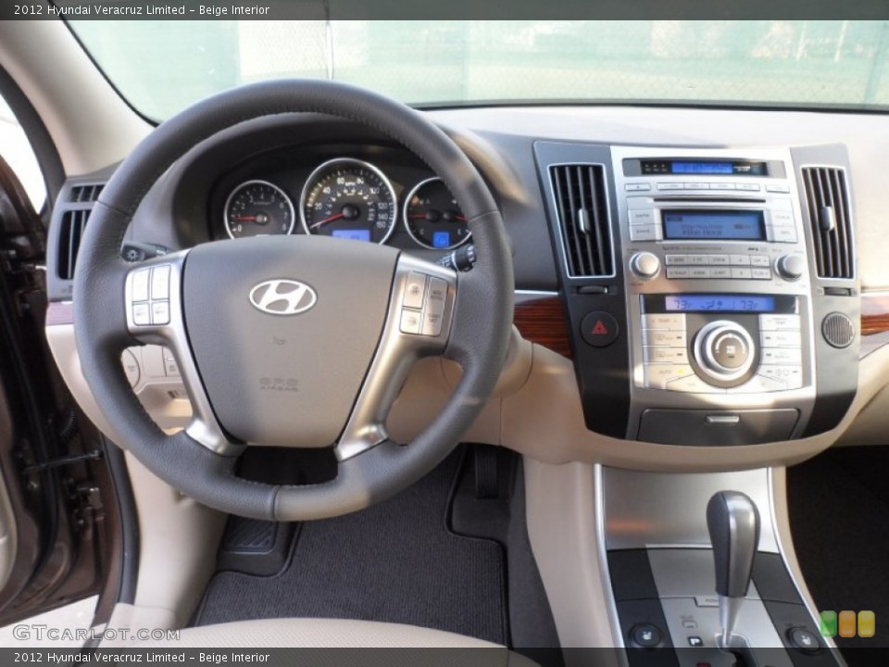Viewport: 889px width, 667px height.
Task: Click the wiper stalk behind the steering wheel
Action: (x=459, y=258)
